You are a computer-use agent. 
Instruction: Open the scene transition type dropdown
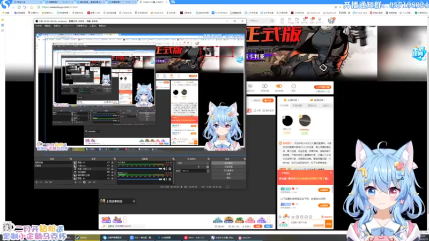pyautogui.click(x=193, y=163)
